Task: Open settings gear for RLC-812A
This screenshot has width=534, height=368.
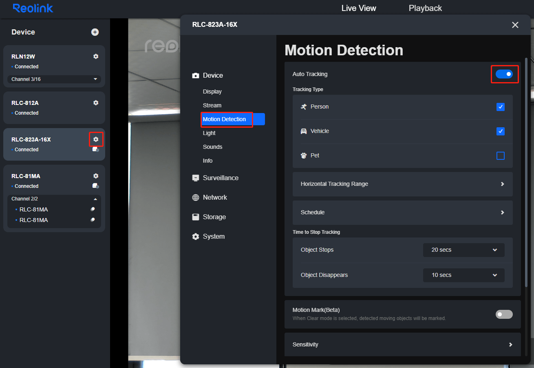Action: coord(96,103)
